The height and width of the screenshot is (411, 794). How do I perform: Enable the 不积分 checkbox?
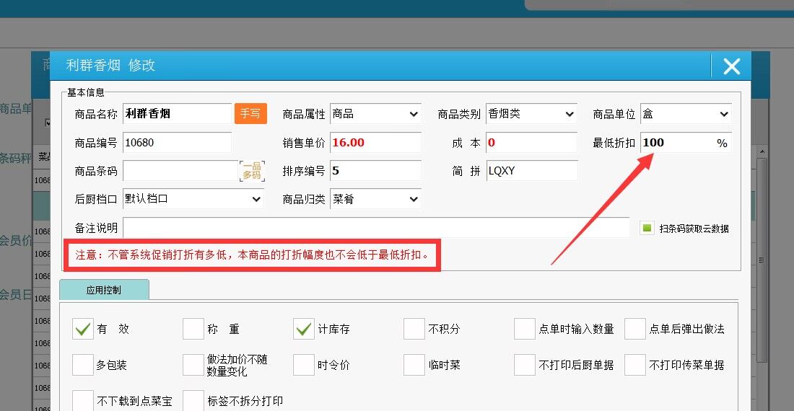click(414, 329)
